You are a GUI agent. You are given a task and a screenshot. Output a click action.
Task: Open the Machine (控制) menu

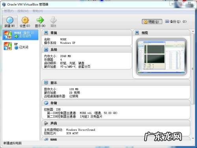click(x=23, y=11)
